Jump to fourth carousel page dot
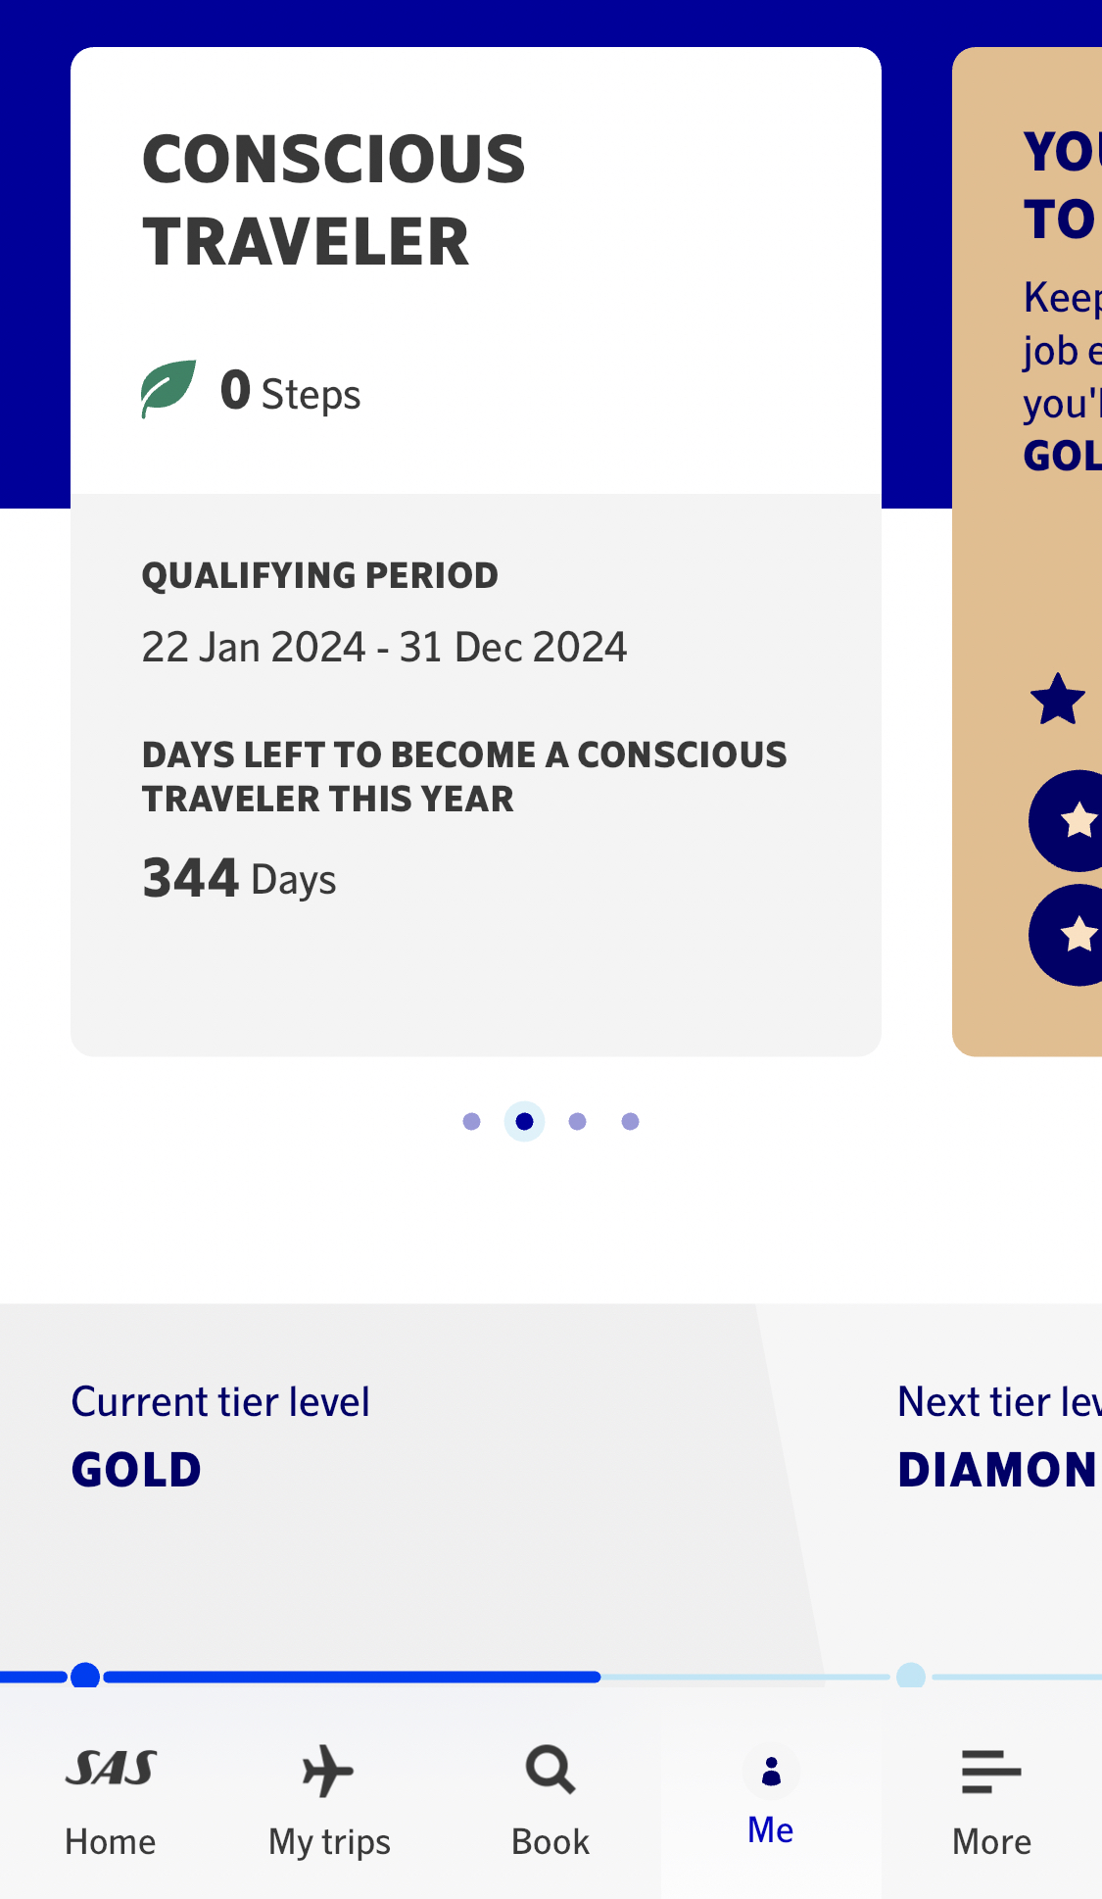1102x1899 pixels. 630,1121
